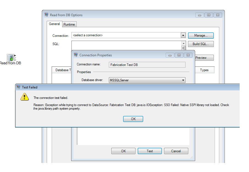Click the Test Failed dialog title icon
Screen dimensions: 249x172
click(x=18, y=87)
